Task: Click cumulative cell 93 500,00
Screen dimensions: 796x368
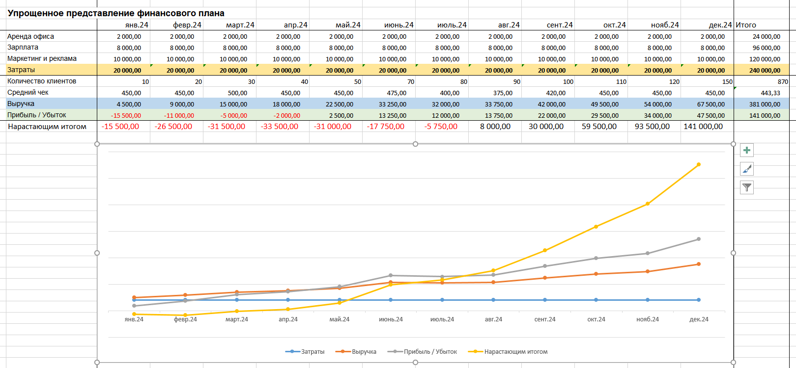Action: click(x=654, y=126)
